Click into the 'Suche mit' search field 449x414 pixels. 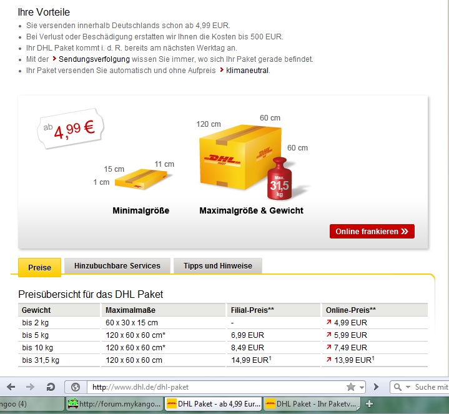tap(432, 387)
